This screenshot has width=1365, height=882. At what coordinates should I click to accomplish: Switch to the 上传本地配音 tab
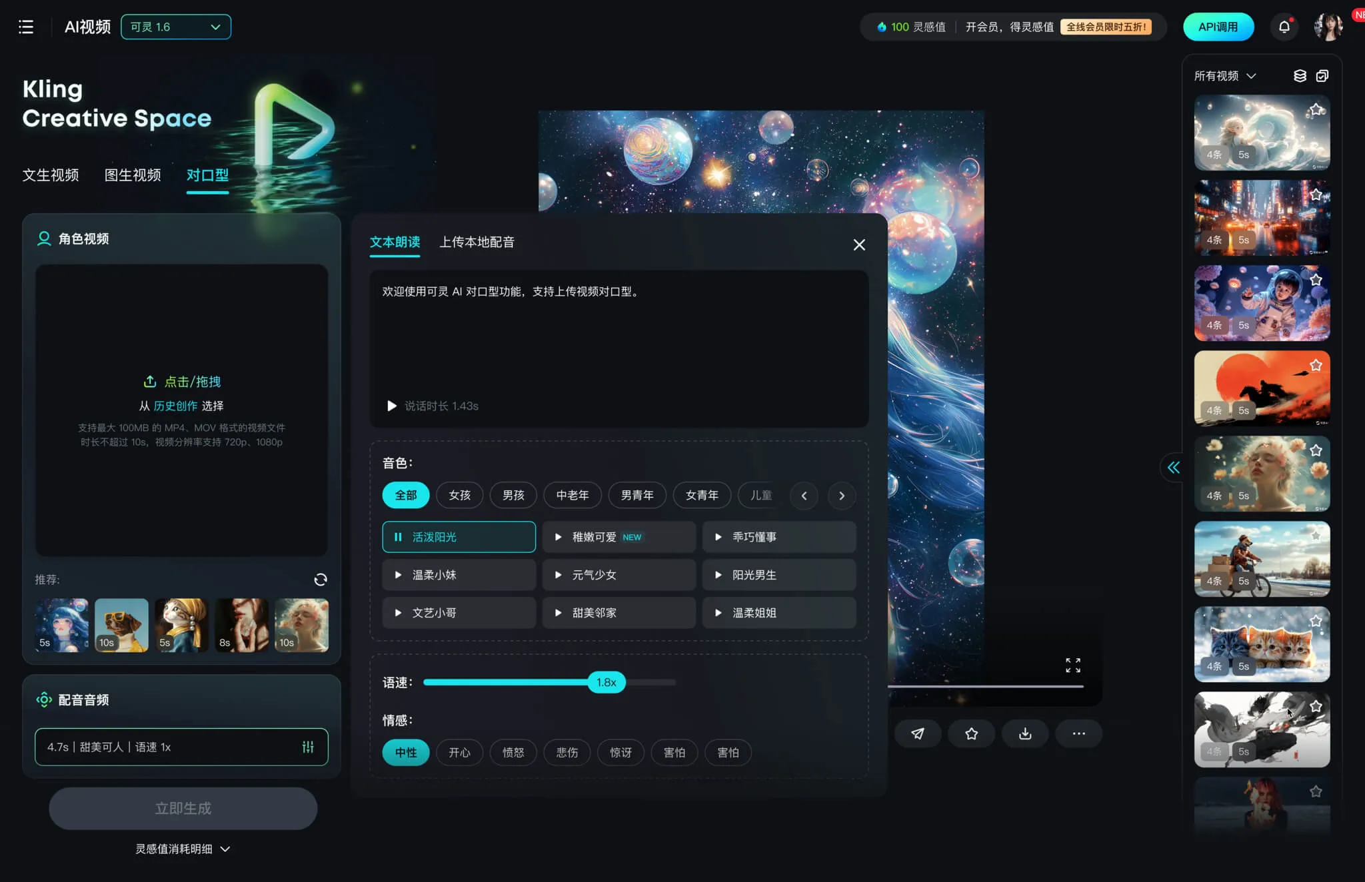475,242
